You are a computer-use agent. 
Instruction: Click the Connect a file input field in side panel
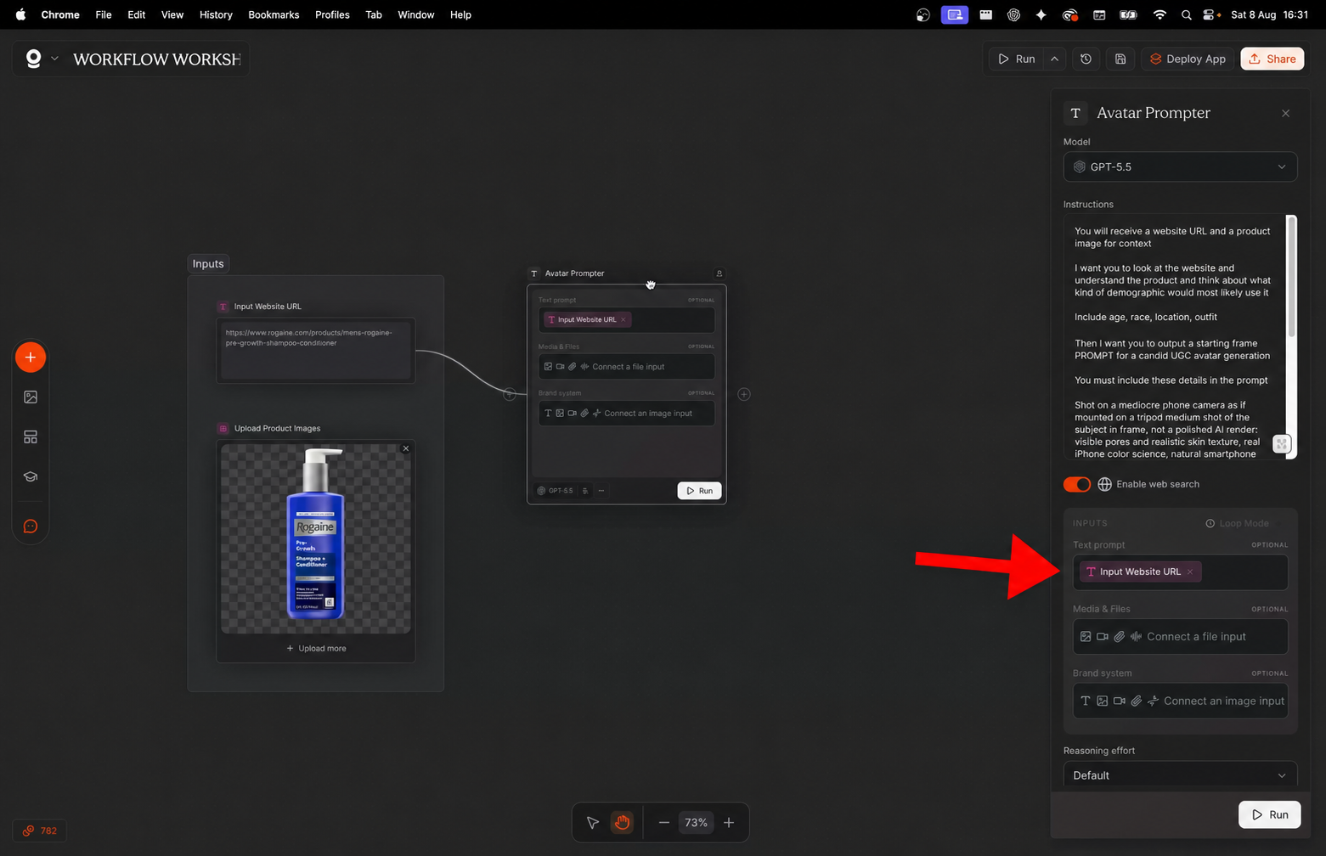pos(1180,637)
